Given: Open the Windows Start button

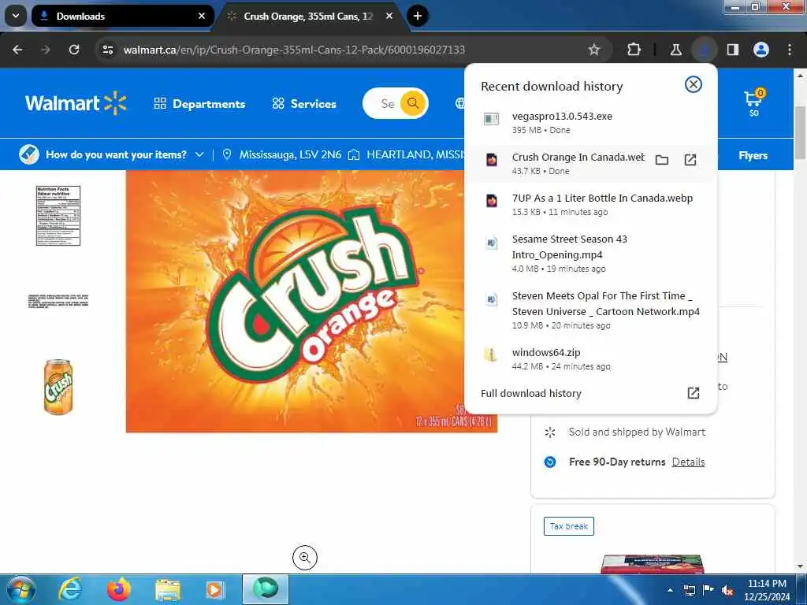Looking at the screenshot, I should tap(20, 589).
